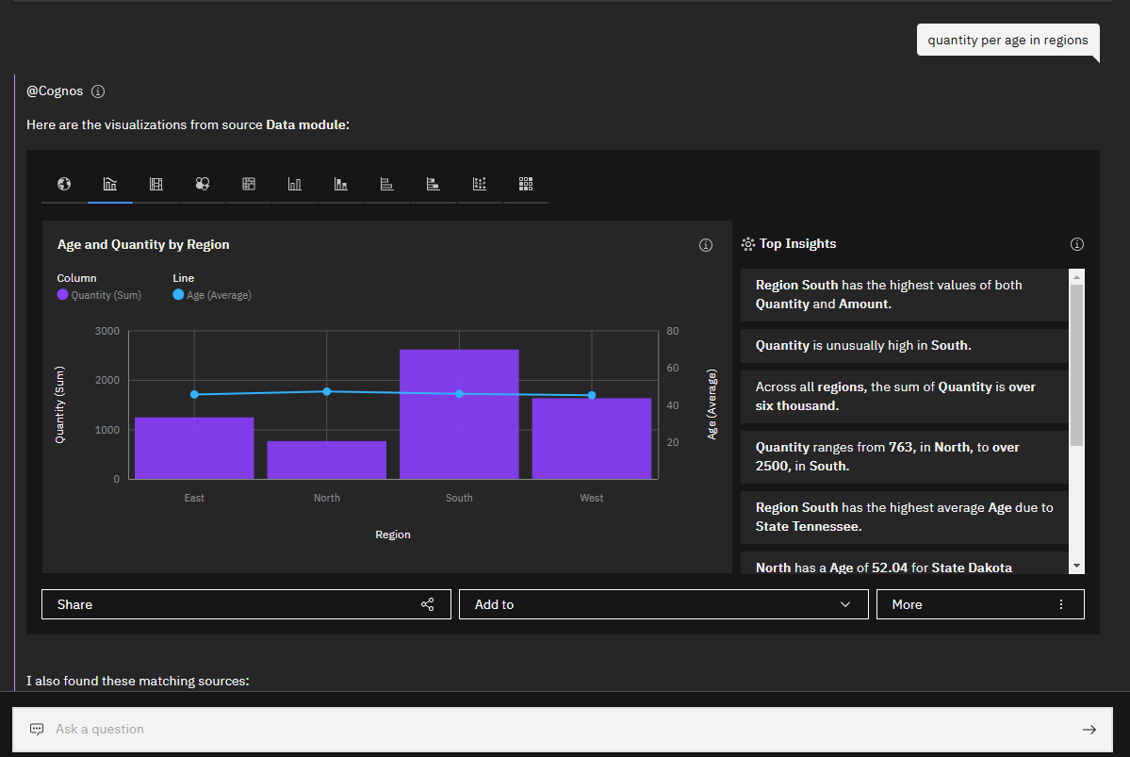Switch to the crosstab visualization tab
This screenshot has height=757, width=1130.
(249, 184)
